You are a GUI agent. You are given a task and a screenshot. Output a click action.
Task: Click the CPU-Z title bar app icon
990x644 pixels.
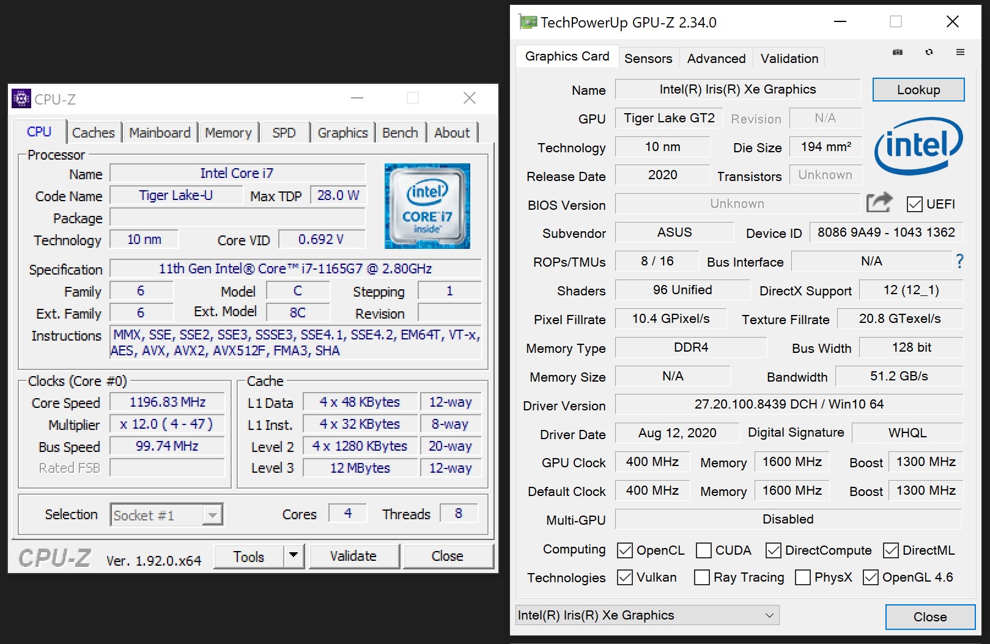(21, 98)
